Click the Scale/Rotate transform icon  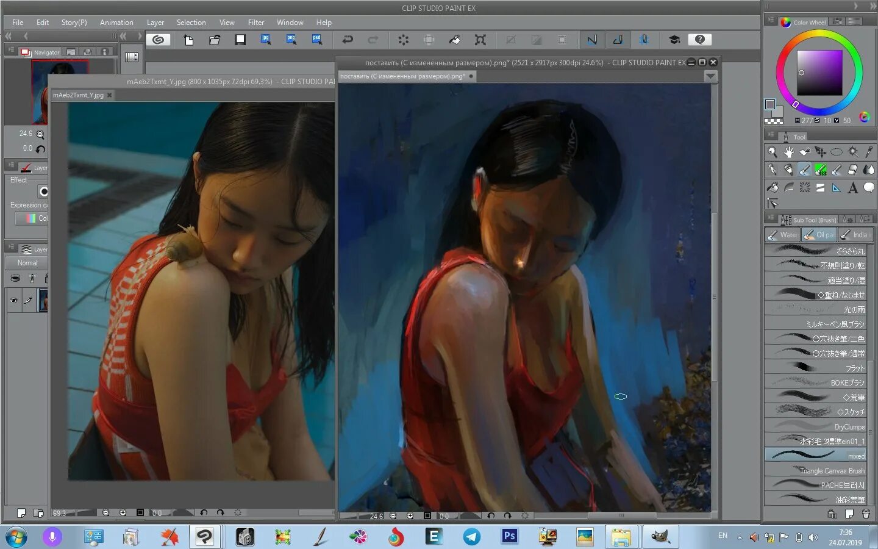pyautogui.click(x=480, y=40)
